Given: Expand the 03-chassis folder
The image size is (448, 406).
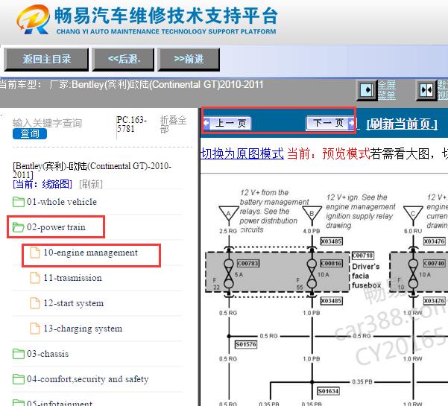Looking at the screenshot, I should (x=48, y=354).
